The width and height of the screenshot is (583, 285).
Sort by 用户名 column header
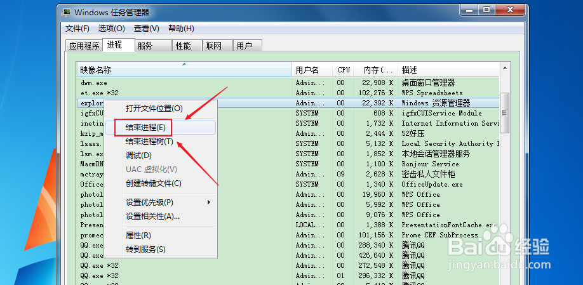[312, 69]
